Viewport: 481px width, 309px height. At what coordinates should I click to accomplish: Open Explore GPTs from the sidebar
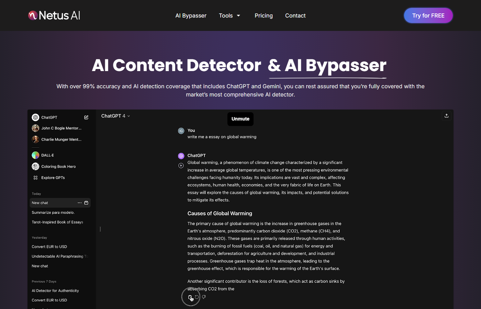53,178
